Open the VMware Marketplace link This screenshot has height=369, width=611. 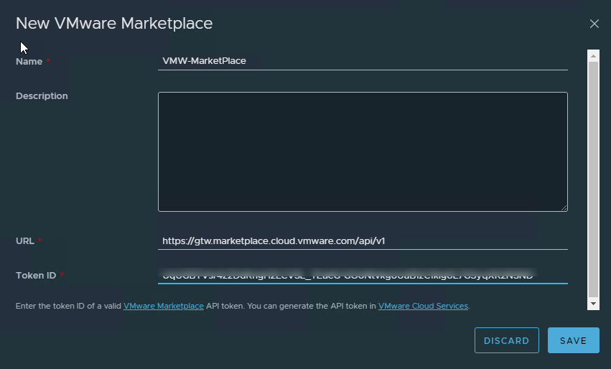tap(163, 307)
